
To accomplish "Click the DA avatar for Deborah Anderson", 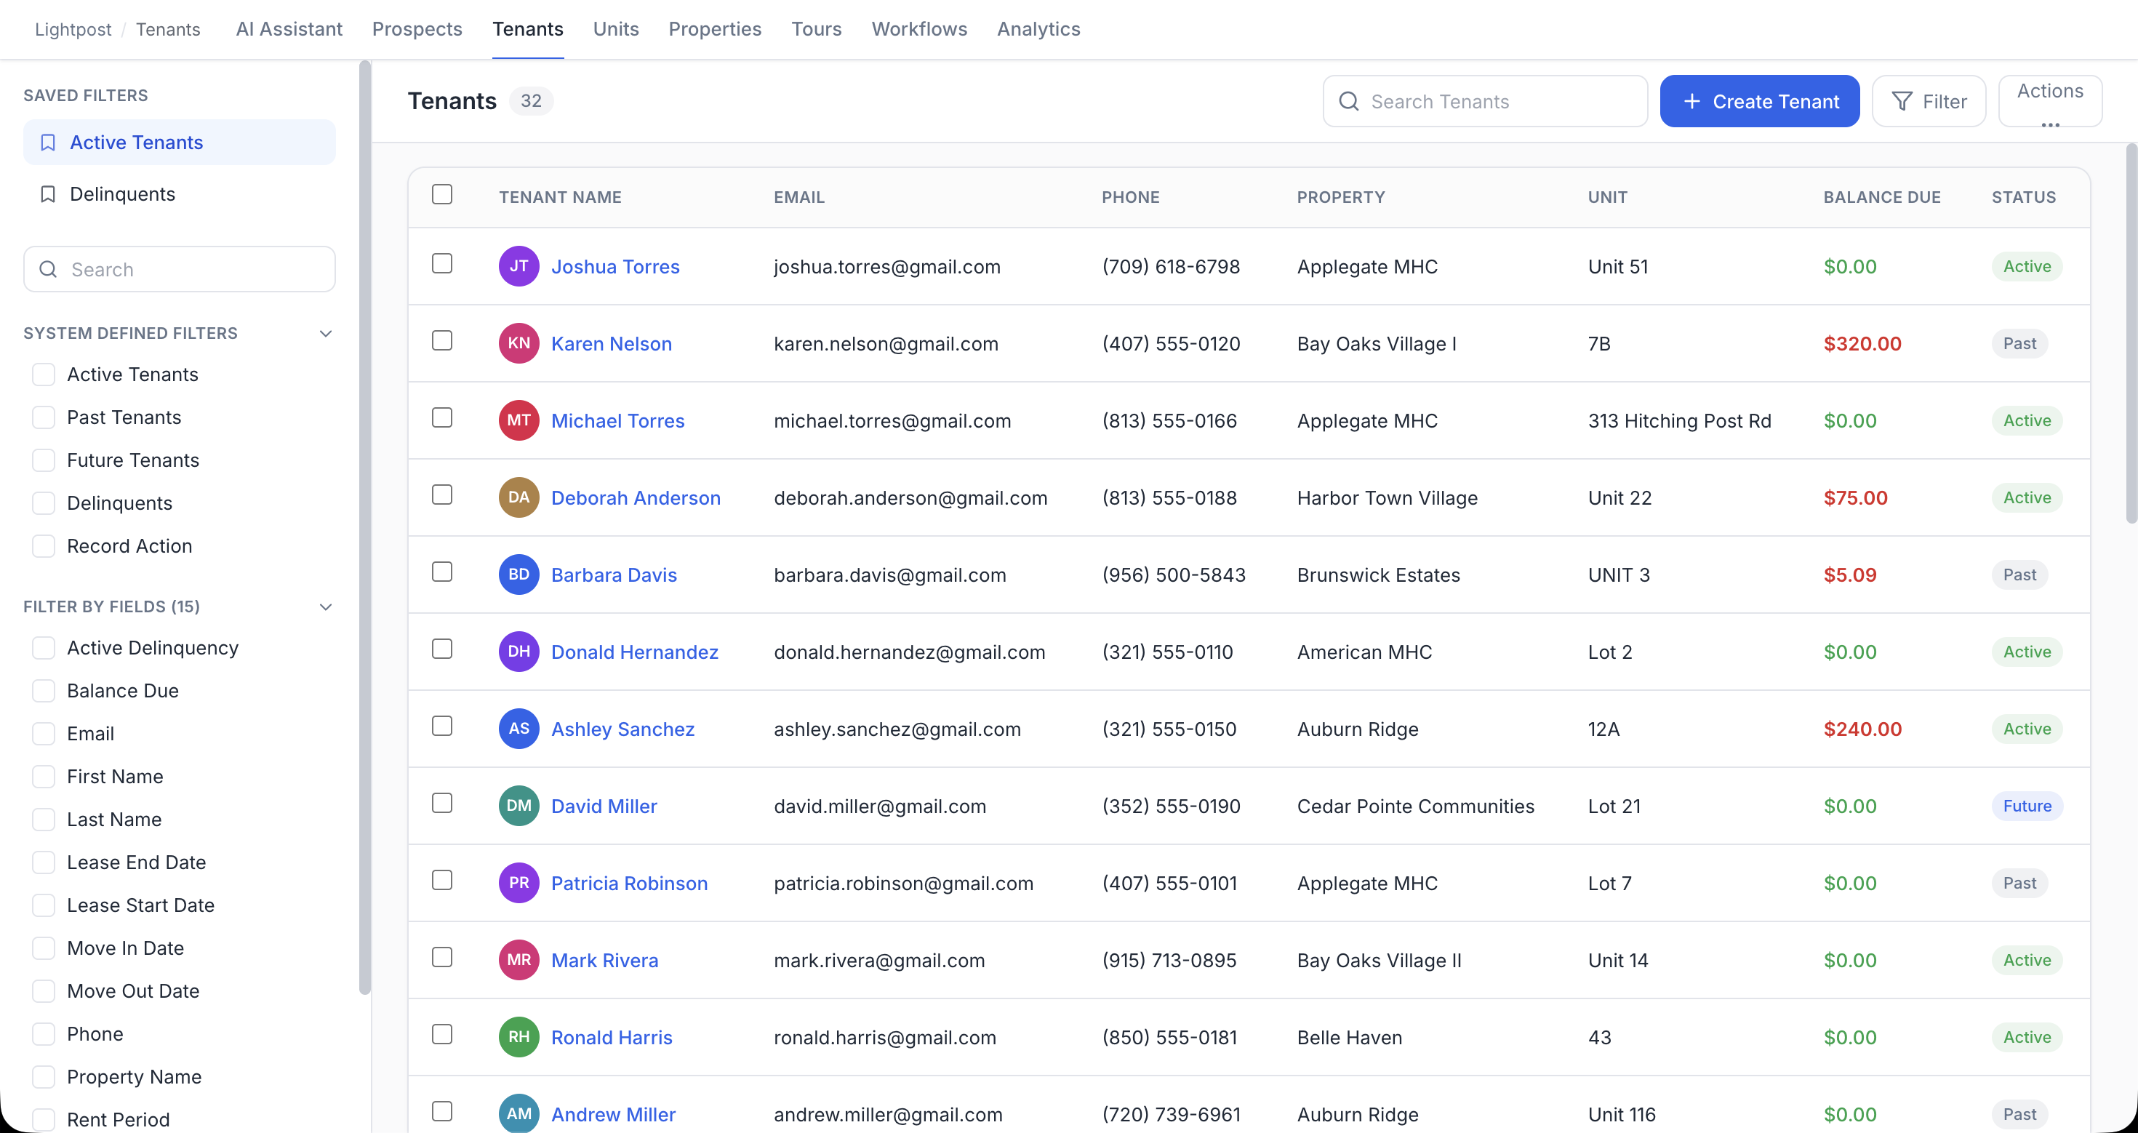I will click(519, 498).
